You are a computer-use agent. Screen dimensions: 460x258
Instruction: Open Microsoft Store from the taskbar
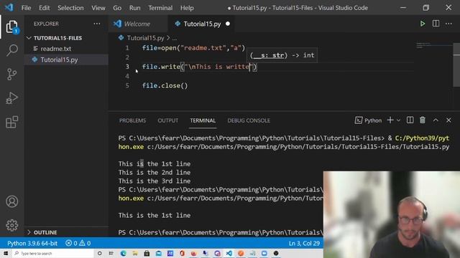point(147,253)
